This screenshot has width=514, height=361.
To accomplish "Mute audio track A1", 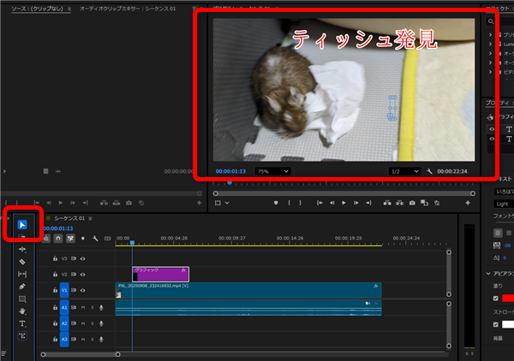I will 83,306.
